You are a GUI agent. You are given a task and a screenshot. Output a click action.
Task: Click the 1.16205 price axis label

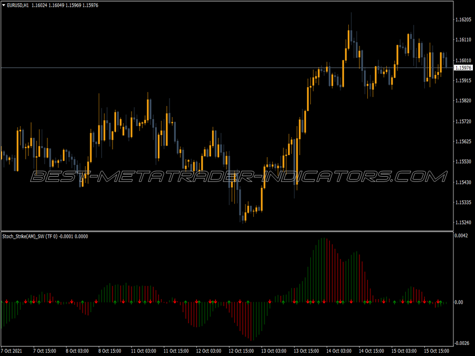click(x=463, y=20)
